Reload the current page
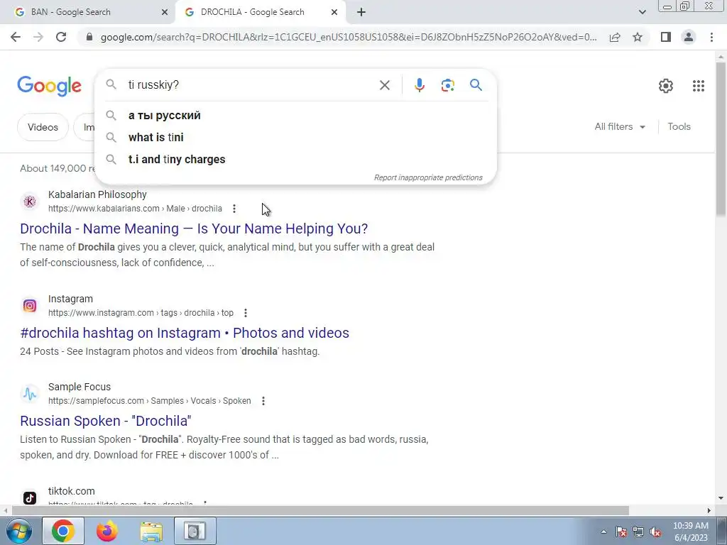This screenshot has height=545, width=727. click(61, 37)
